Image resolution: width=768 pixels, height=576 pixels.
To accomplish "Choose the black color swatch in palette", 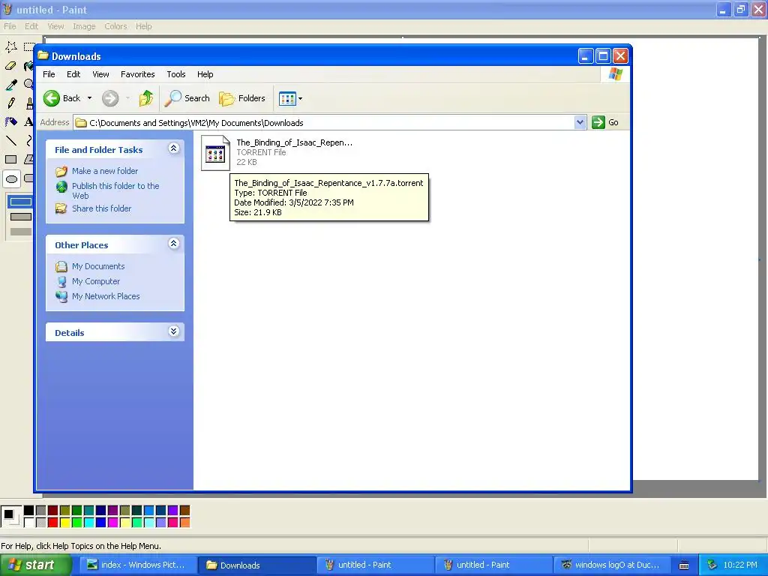I will 29,511.
